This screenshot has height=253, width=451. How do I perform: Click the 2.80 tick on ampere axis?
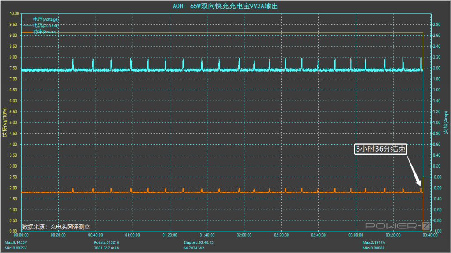coord(436,25)
